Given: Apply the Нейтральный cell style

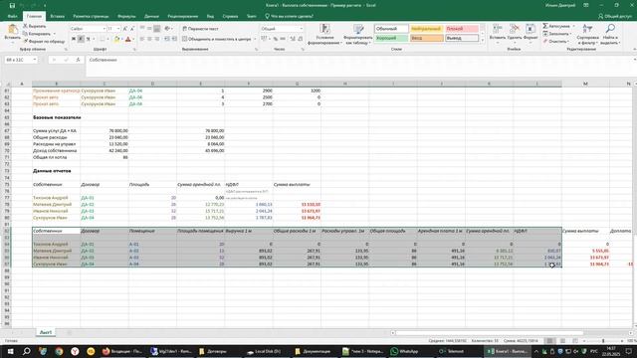Looking at the screenshot, I should tap(426, 29).
